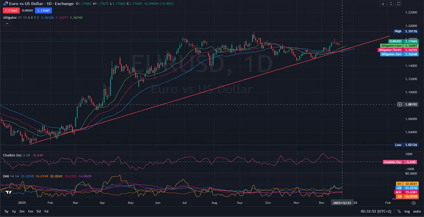Click the down arrow button at chart top
Image resolution: width=424 pixels, height=217 pixels.
pos(383,3)
